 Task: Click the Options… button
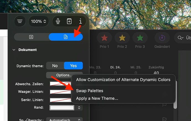pos(64,75)
